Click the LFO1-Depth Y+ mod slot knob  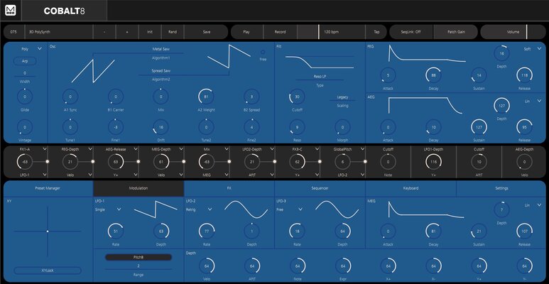point(433,162)
